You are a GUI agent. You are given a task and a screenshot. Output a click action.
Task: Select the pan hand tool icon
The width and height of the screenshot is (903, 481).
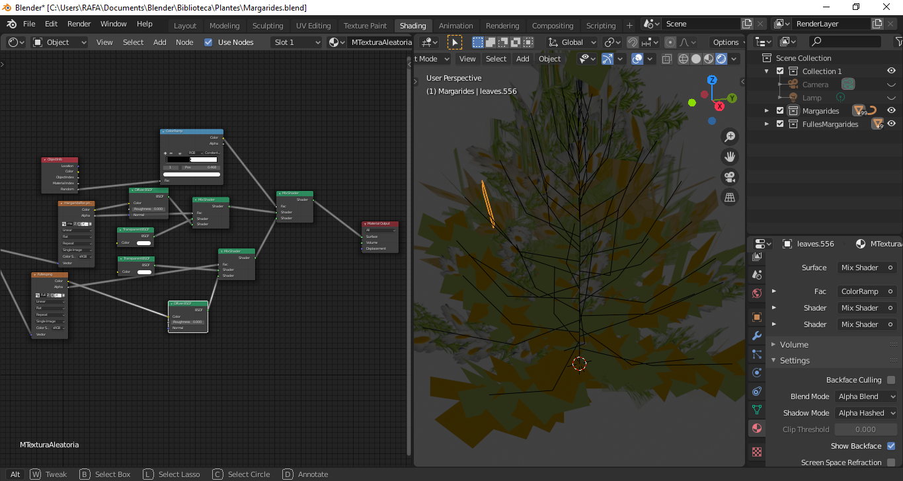coord(730,157)
